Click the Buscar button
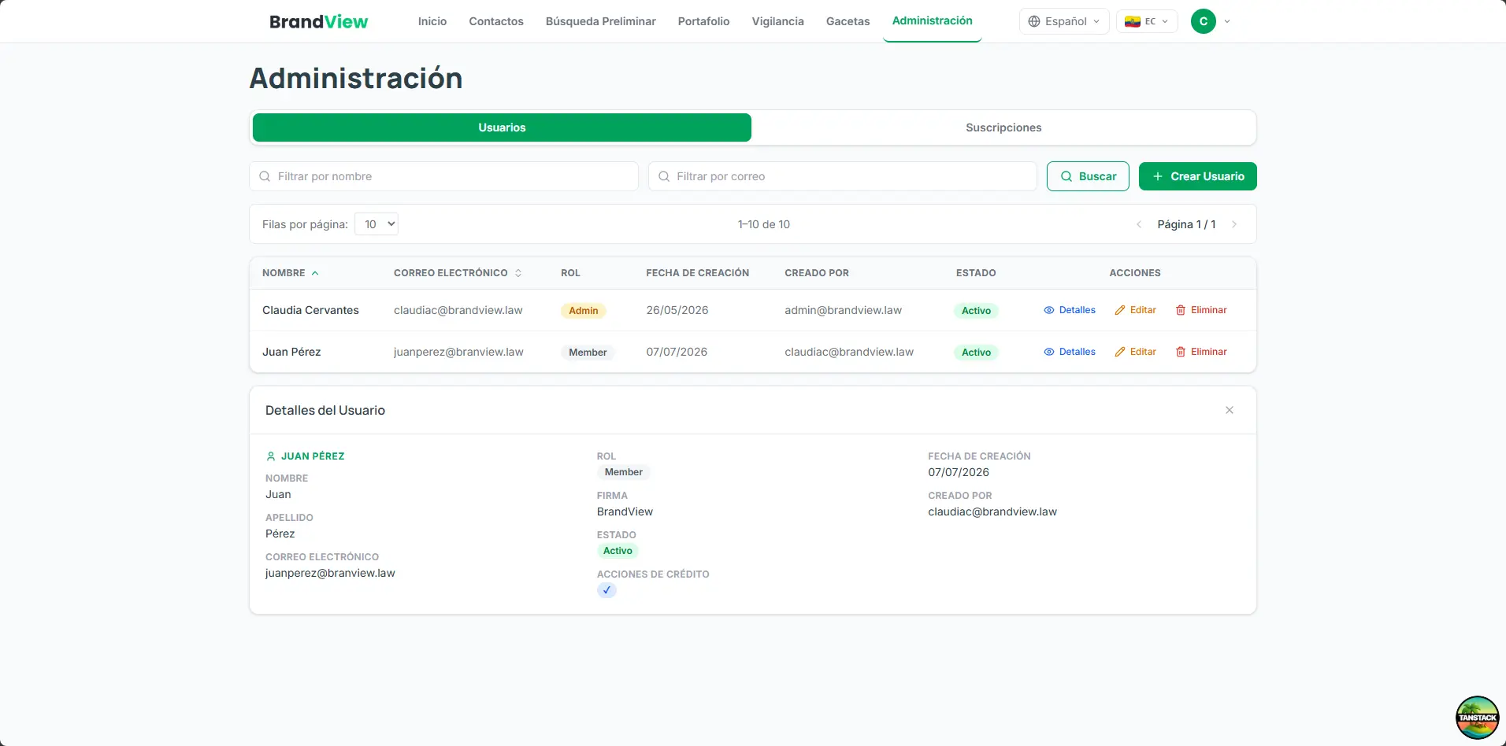 1088,176
